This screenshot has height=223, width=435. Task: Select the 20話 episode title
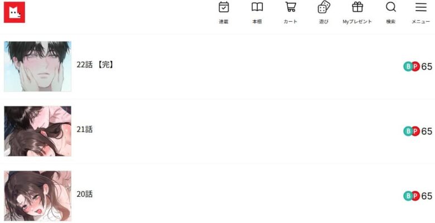point(85,194)
